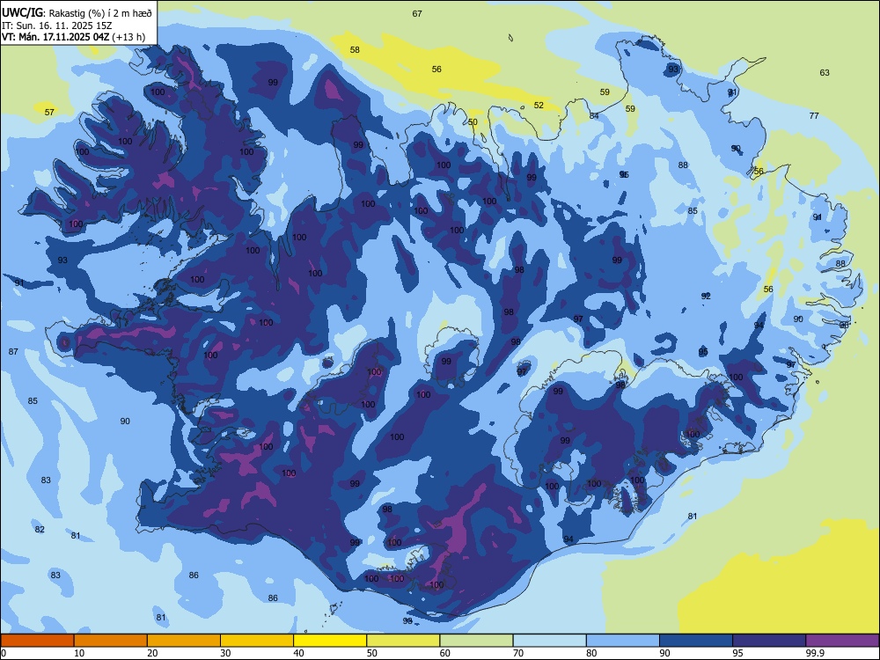This screenshot has height=660, width=880.
Task: Click the map value '77' off the east coast
Action: coord(814,115)
